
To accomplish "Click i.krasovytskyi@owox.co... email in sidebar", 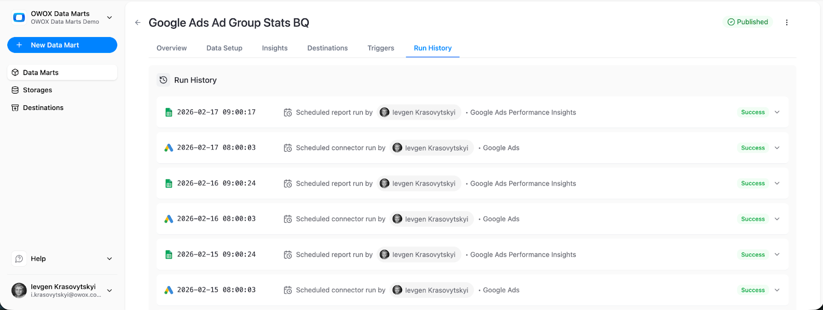I will point(66,295).
